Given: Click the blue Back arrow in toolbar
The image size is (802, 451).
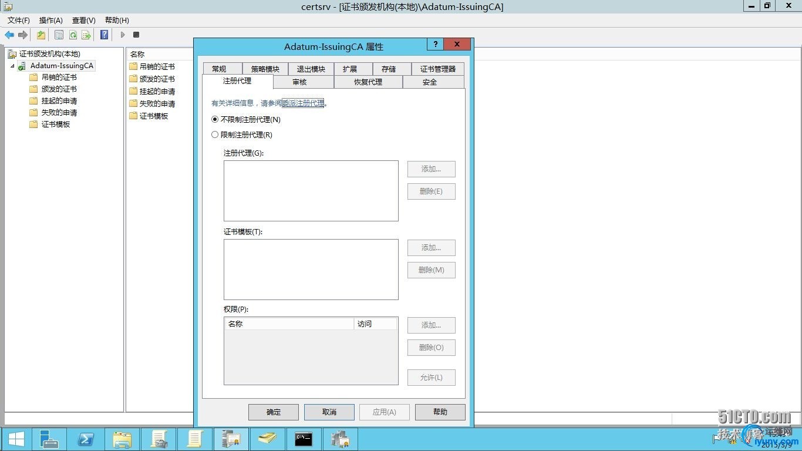Looking at the screenshot, I should point(9,35).
